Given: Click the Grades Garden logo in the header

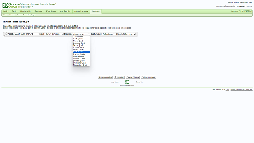Looking at the screenshot, I should pyautogui.click(x=11, y=5).
